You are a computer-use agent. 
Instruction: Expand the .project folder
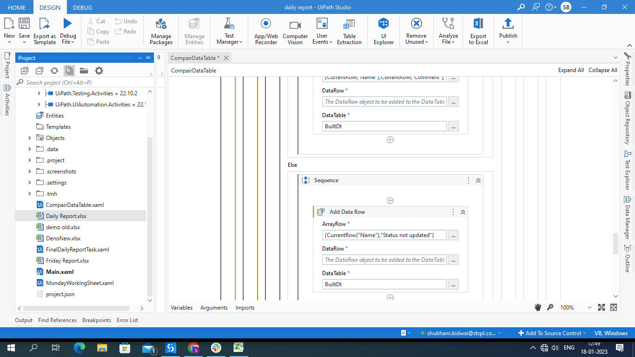[30, 160]
